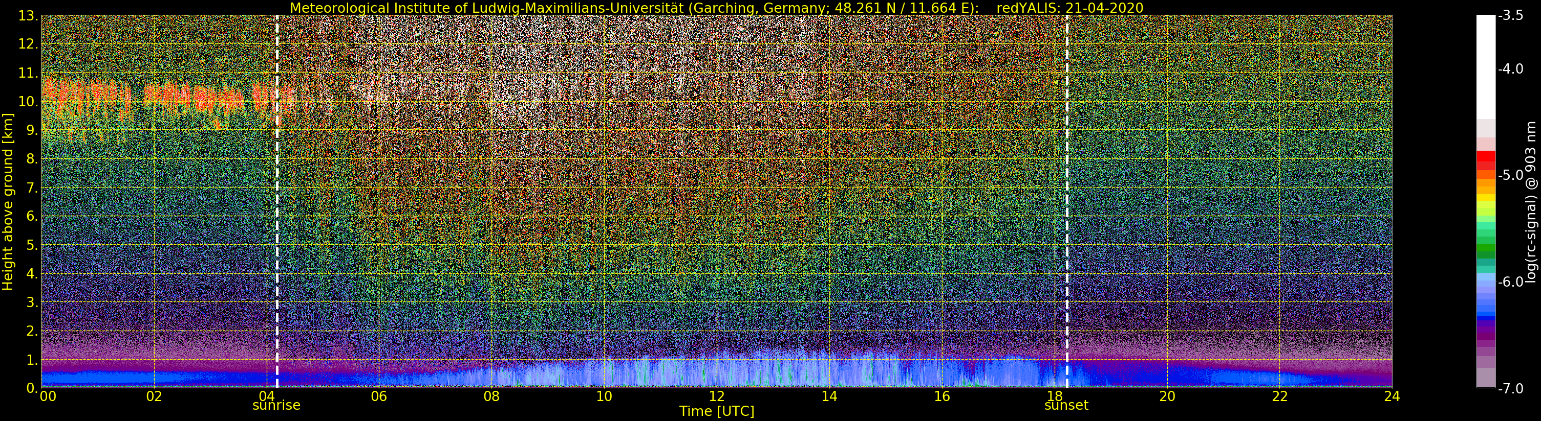Click the white section of the colorbar

coord(1486,67)
